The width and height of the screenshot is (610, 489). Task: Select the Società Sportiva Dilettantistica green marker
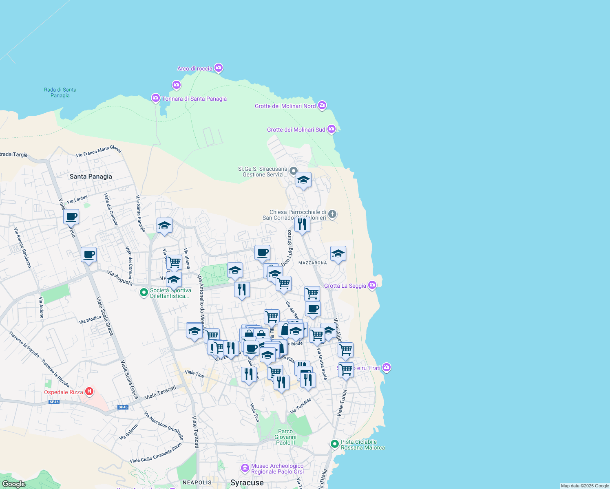[x=144, y=293]
